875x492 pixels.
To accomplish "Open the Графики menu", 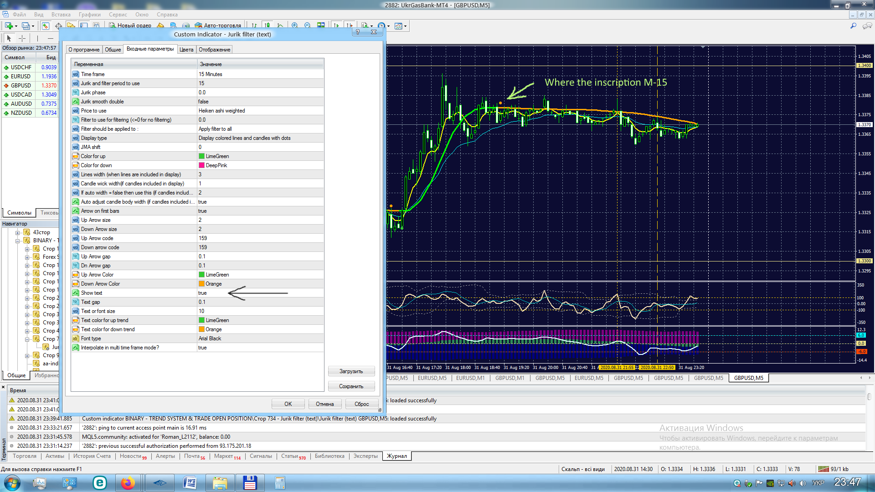I will (x=89, y=15).
